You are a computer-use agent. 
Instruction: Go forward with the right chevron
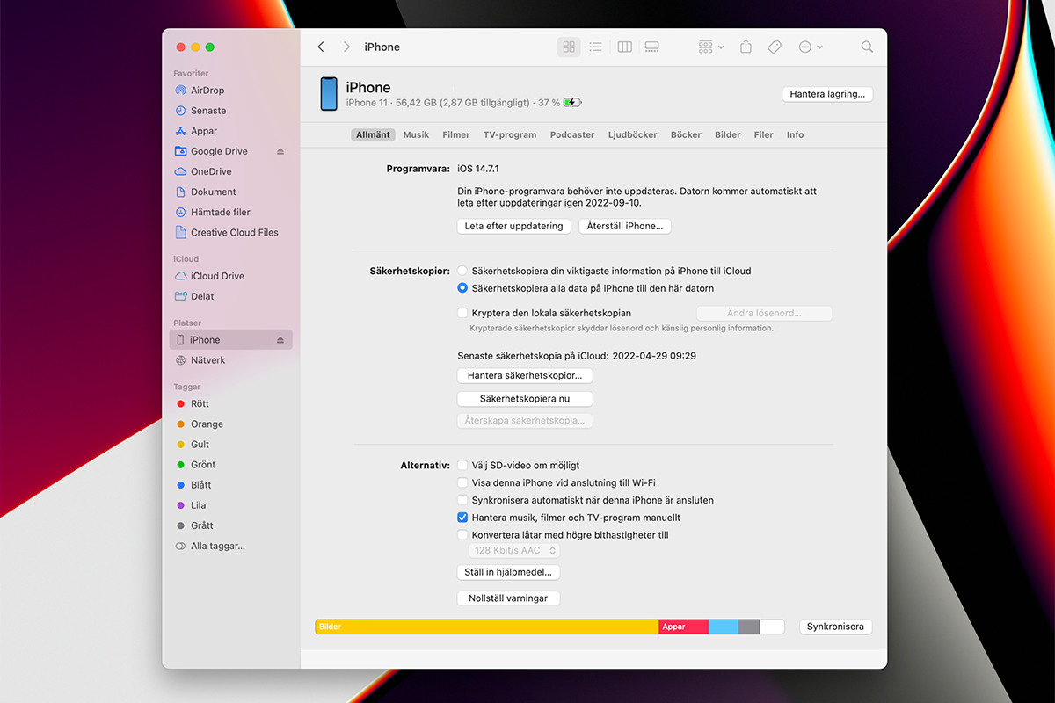(x=347, y=47)
